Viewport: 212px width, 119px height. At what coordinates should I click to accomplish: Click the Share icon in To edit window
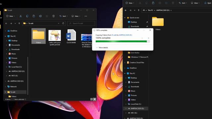(47, 16)
